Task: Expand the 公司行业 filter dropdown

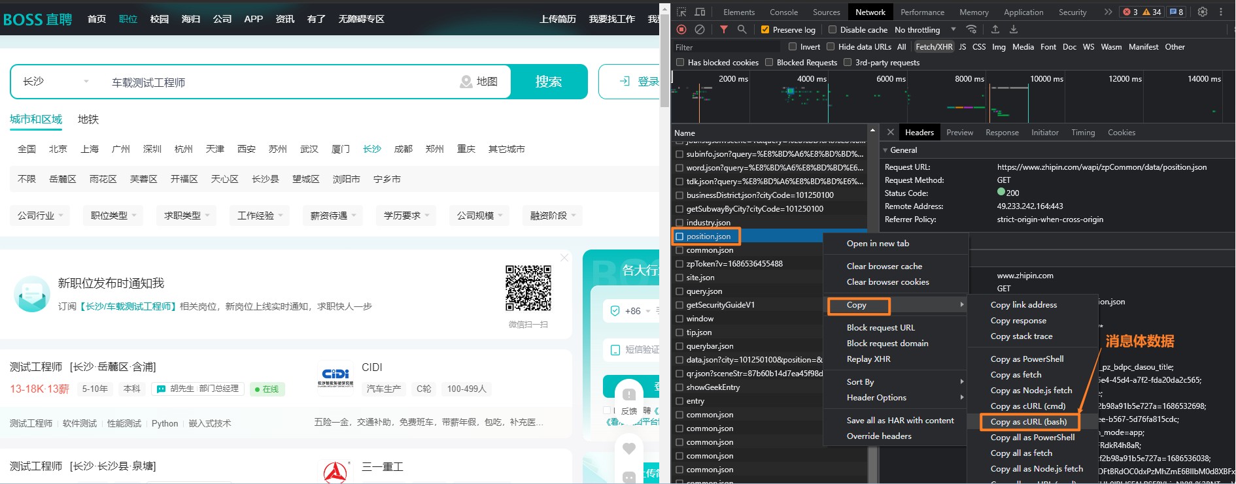Action: (40, 216)
